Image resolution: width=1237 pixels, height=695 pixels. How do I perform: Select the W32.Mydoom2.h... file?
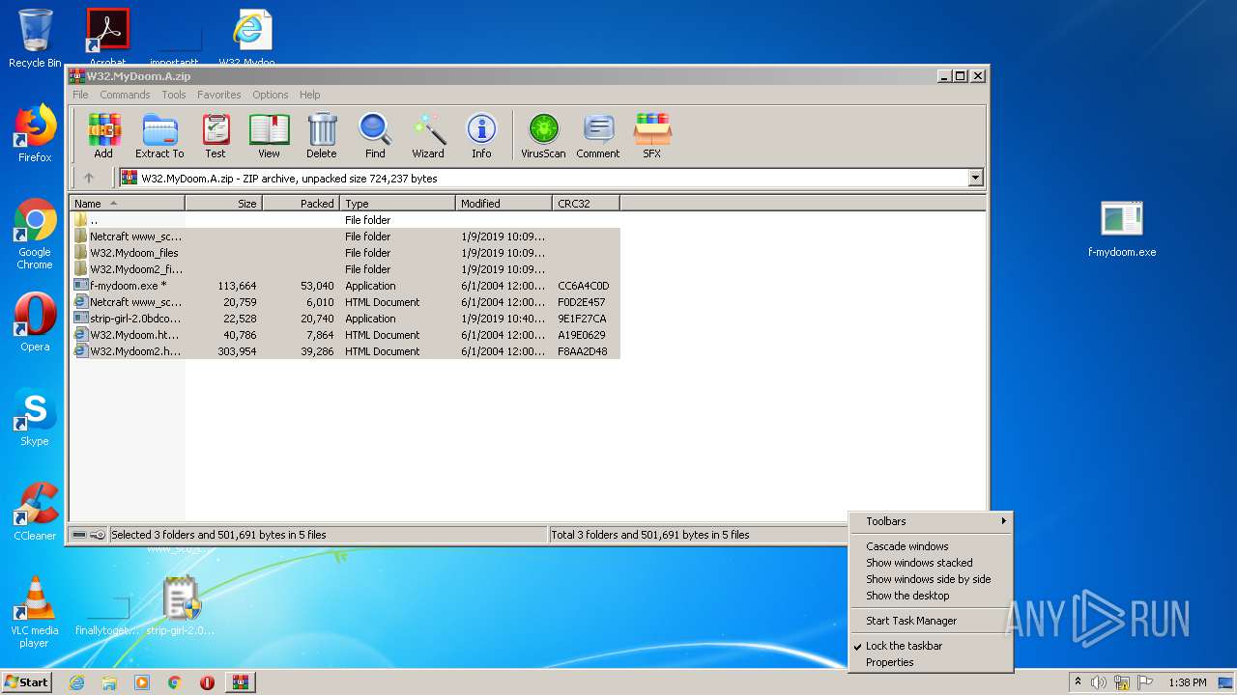[345, 351]
